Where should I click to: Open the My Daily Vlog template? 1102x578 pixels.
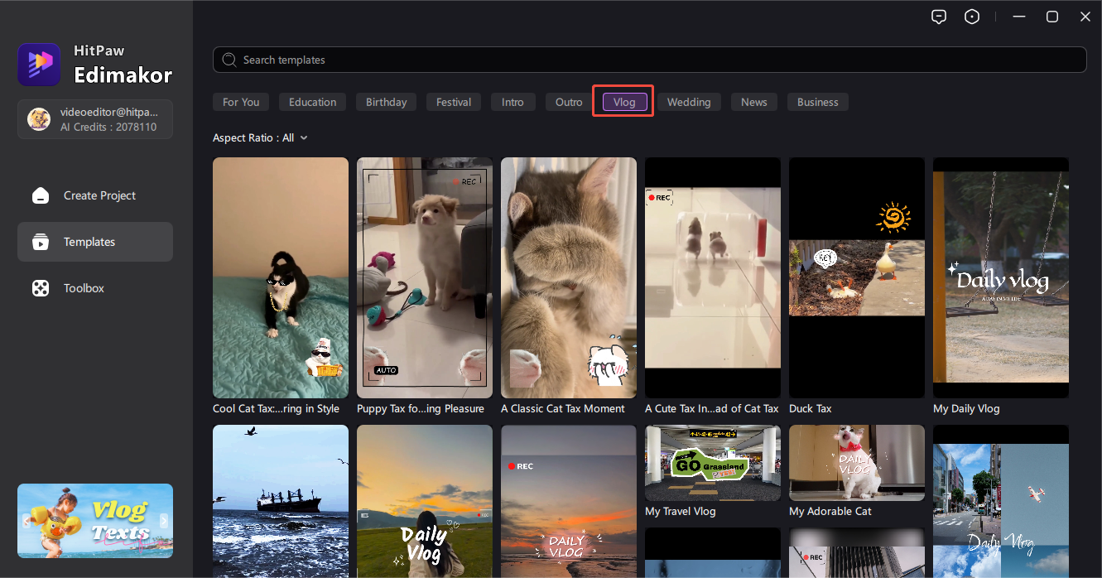point(1000,277)
